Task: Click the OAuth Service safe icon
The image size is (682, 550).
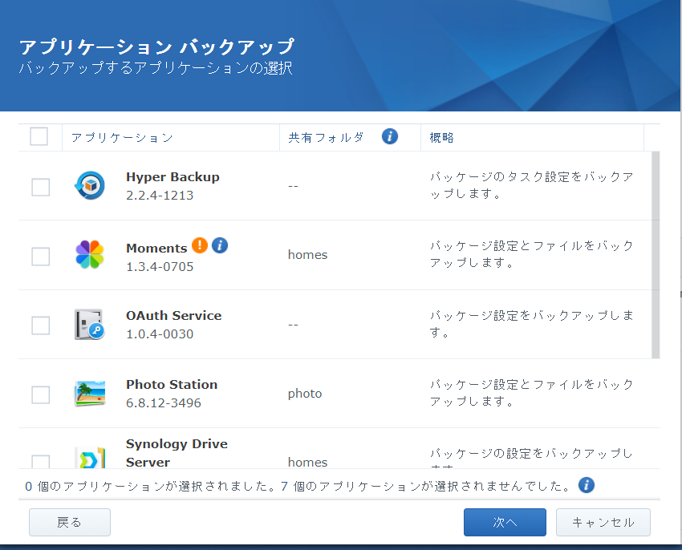Action: (90, 324)
